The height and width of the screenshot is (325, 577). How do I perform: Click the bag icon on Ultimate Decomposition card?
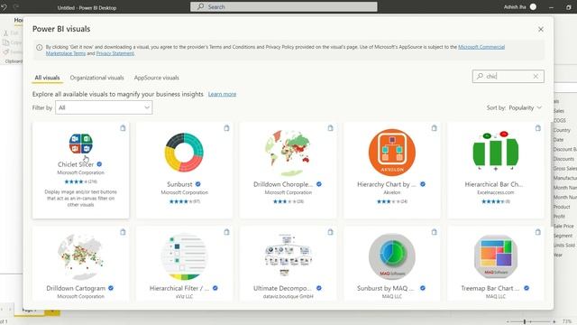pos(331,232)
